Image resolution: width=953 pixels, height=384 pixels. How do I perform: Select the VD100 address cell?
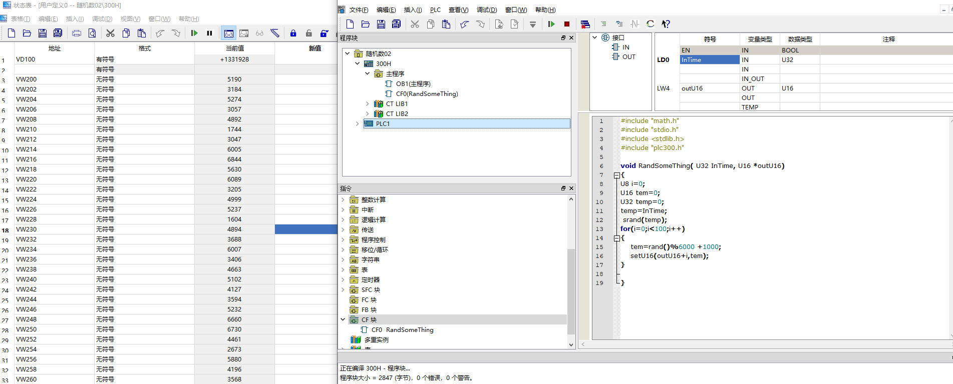tap(54, 59)
